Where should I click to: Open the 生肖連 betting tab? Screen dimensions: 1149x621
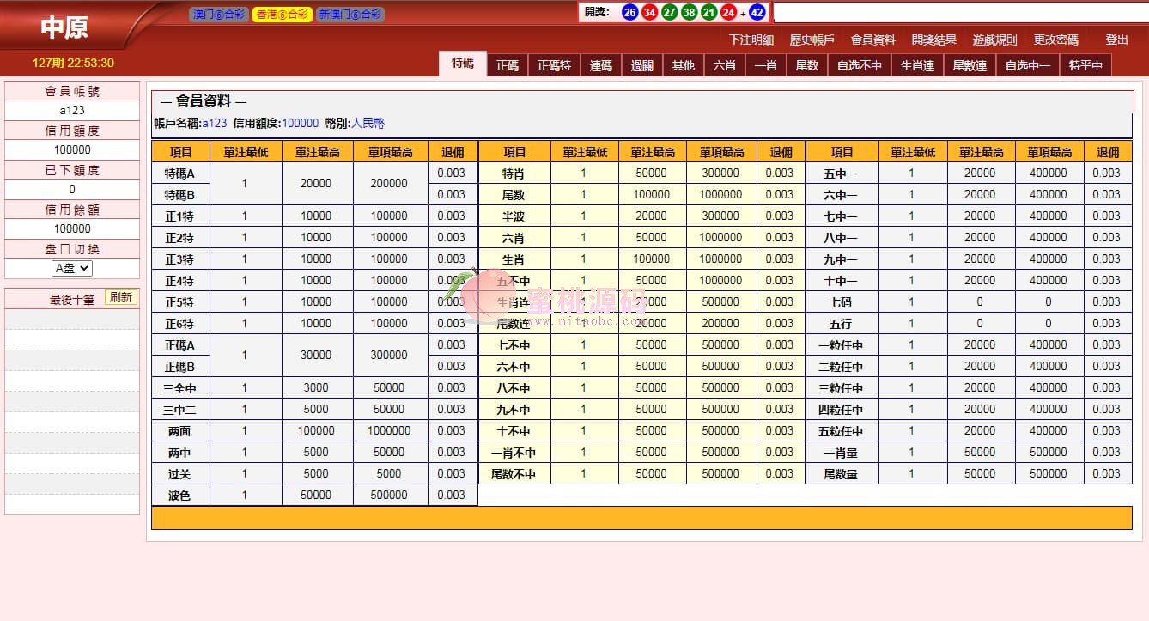[917, 65]
